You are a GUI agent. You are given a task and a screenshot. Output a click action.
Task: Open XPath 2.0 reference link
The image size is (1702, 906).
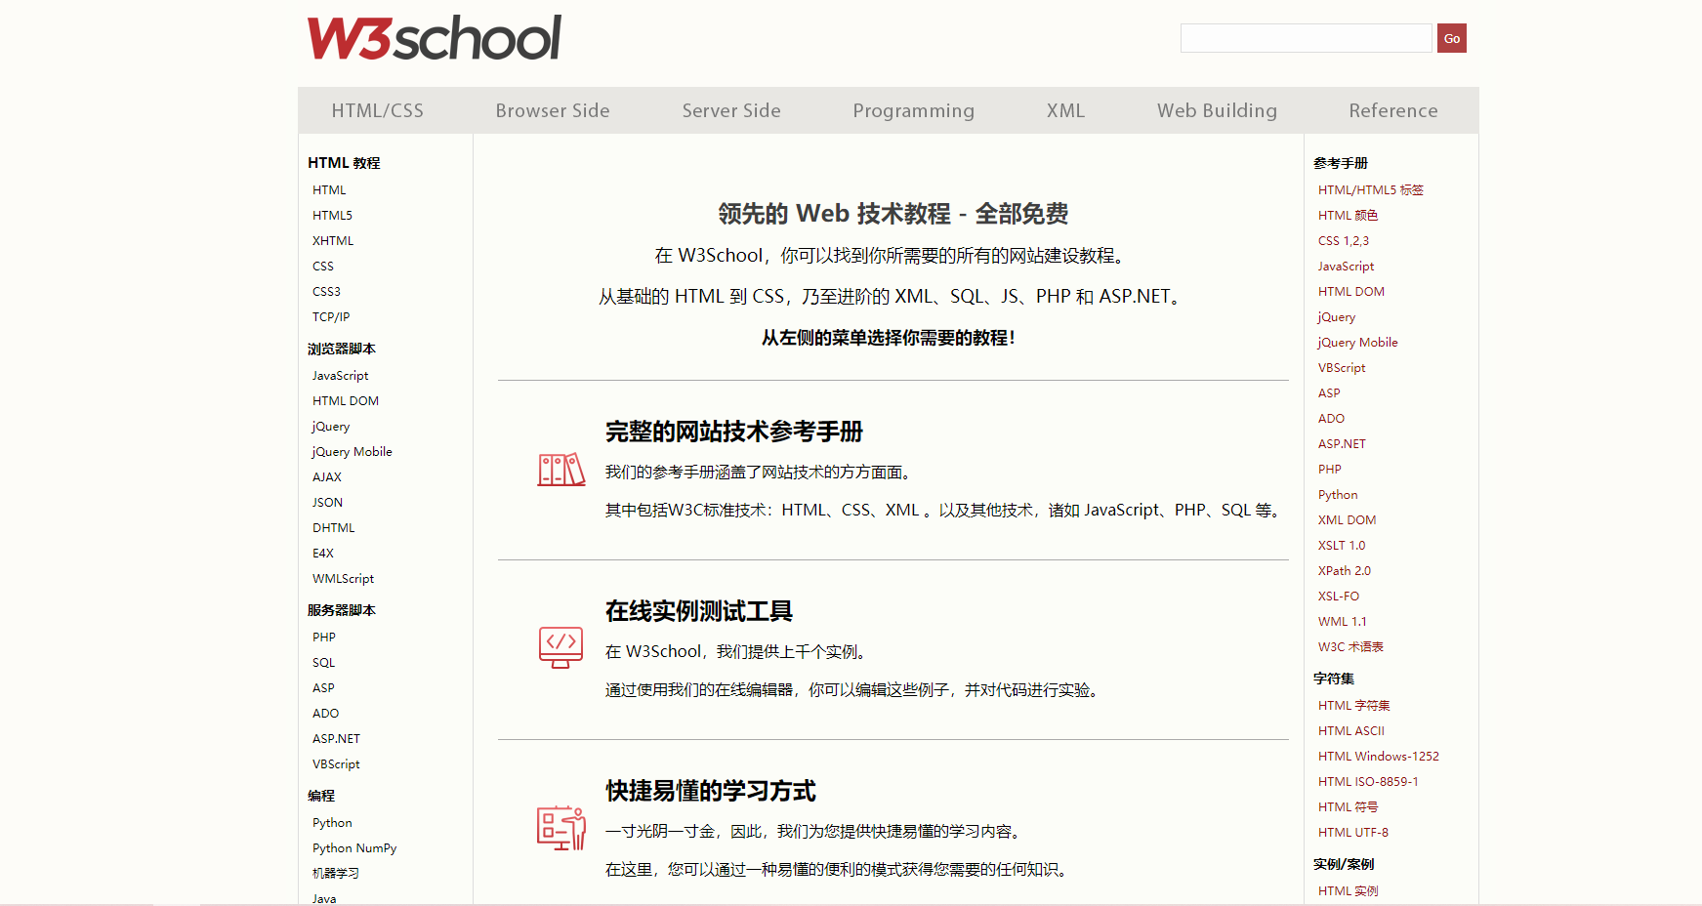tap(1345, 570)
